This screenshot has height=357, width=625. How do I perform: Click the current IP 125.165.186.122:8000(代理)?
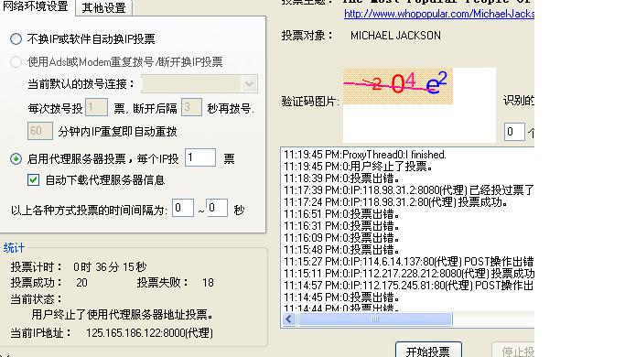tap(149, 332)
